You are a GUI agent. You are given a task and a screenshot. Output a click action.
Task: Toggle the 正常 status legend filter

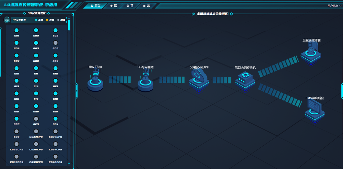pyautogui.click(x=39, y=20)
